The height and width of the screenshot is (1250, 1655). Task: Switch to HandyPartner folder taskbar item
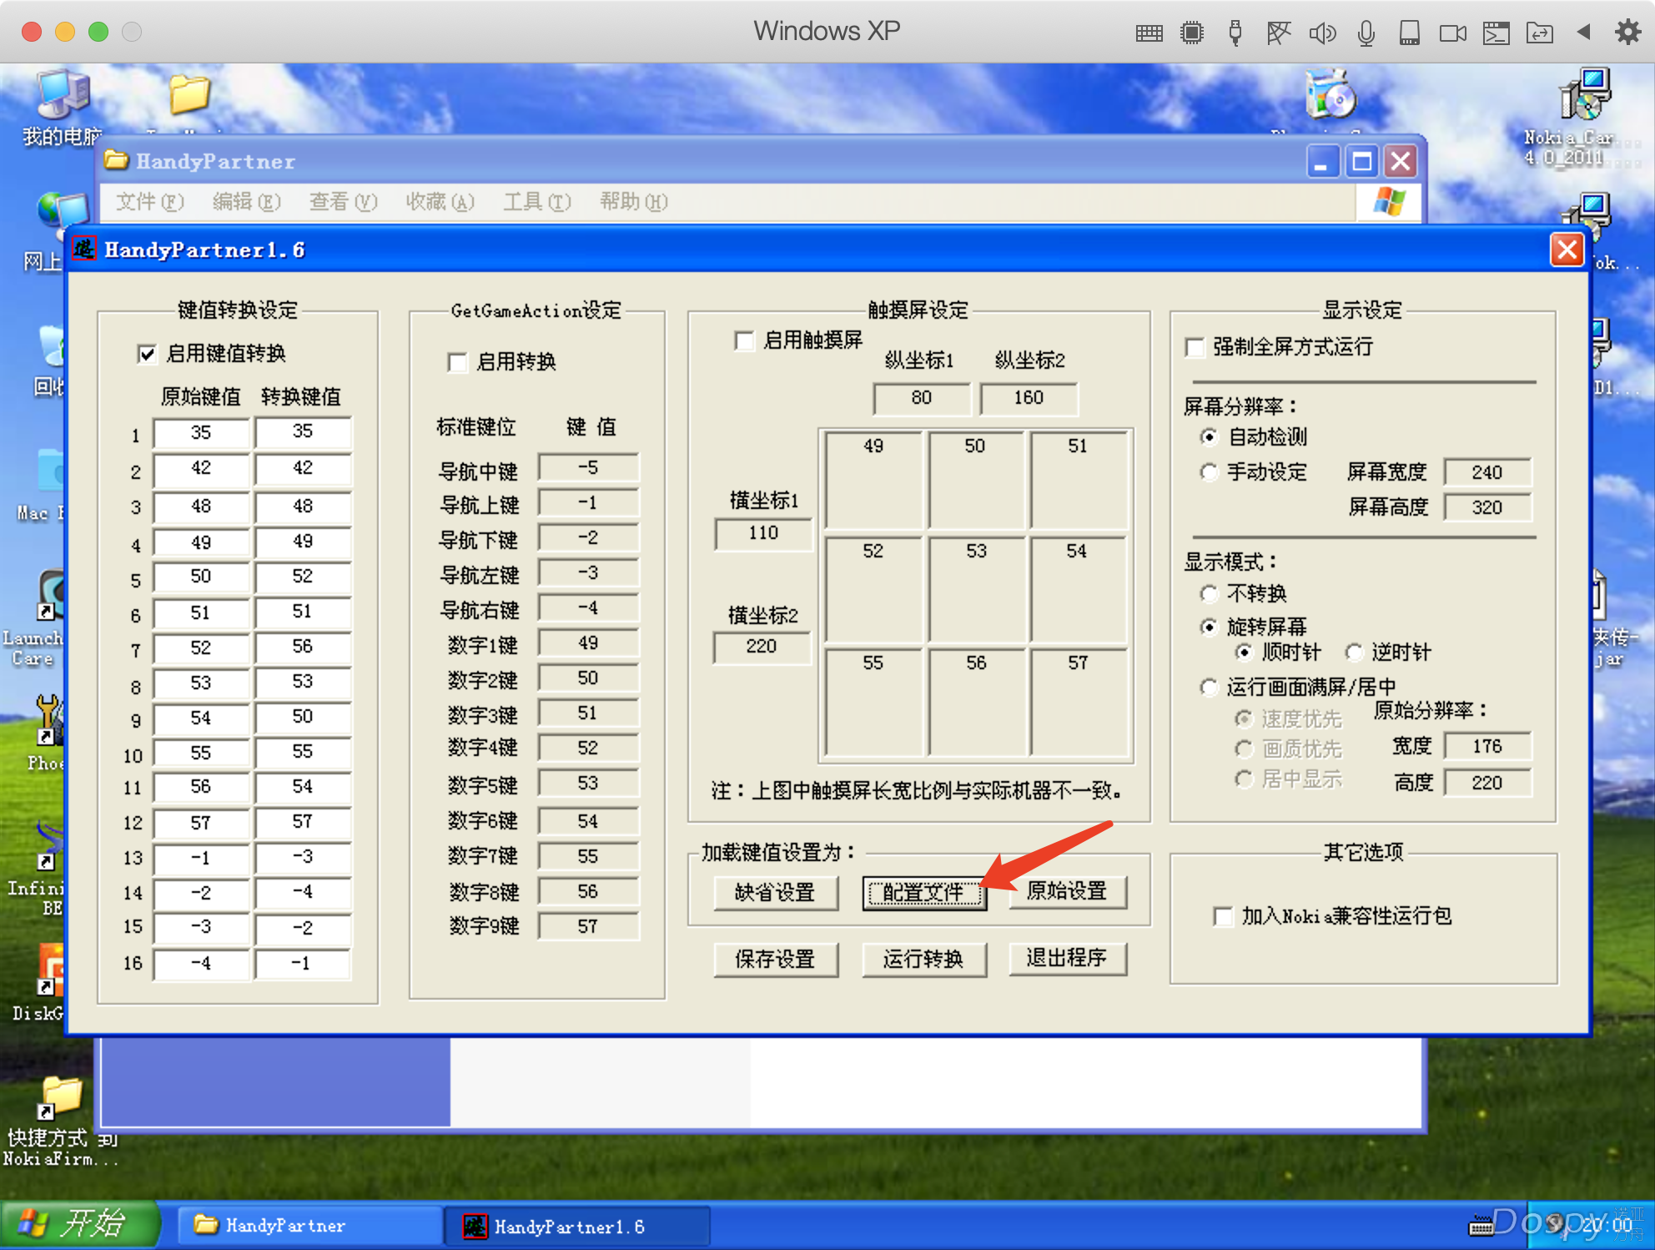pyautogui.click(x=310, y=1226)
